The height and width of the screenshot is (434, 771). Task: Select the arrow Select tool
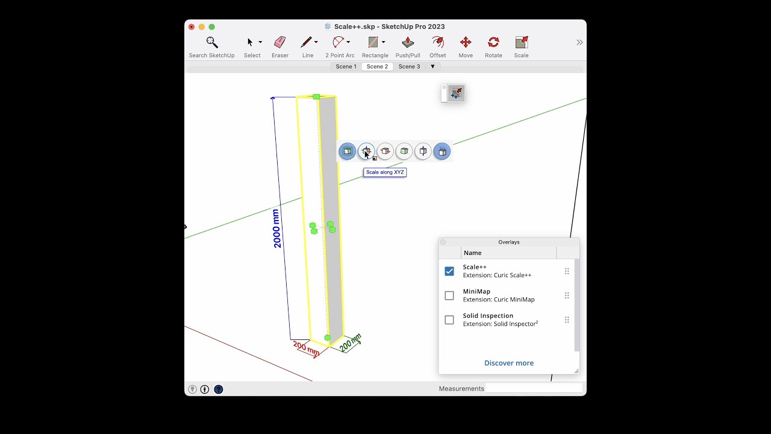pyautogui.click(x=250, y=42)
